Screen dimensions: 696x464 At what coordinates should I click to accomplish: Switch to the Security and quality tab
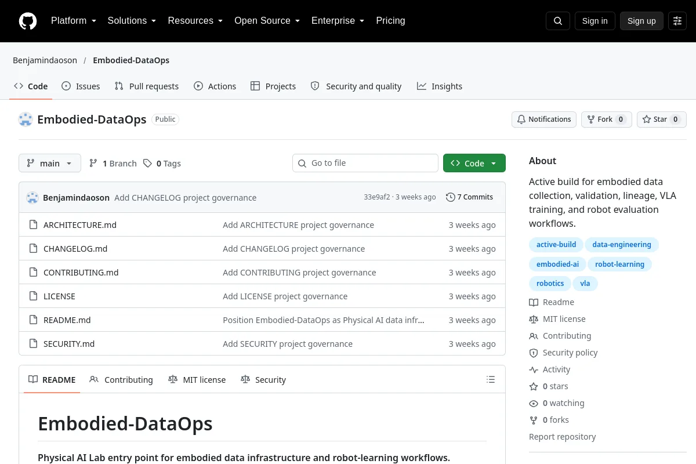(x=356, y=86)
